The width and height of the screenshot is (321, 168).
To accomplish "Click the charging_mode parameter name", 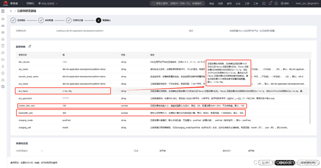I will pyautogui.click(x=26, y=120).
